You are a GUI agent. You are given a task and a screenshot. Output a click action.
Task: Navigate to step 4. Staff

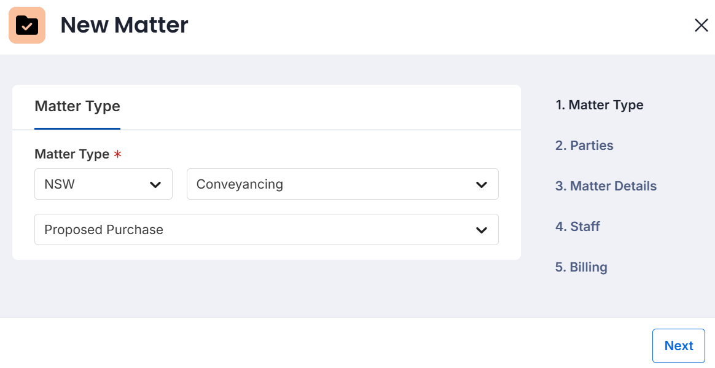pyautogui.click(x=577, y=227)
